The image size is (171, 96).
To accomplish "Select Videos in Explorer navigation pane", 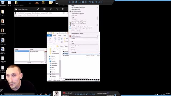I will click(52, 72).
